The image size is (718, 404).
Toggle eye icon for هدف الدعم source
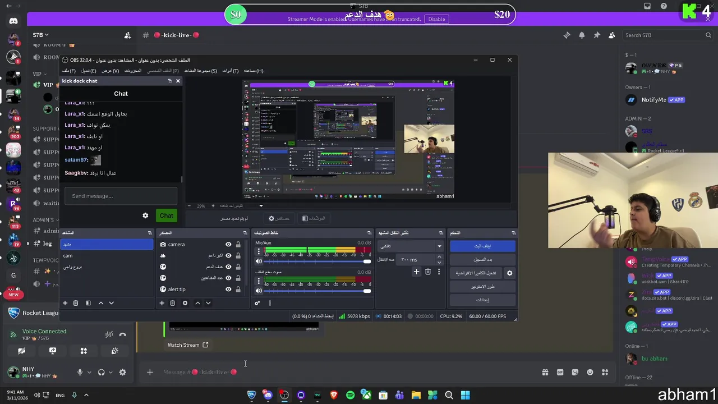[x=228, y=267]
